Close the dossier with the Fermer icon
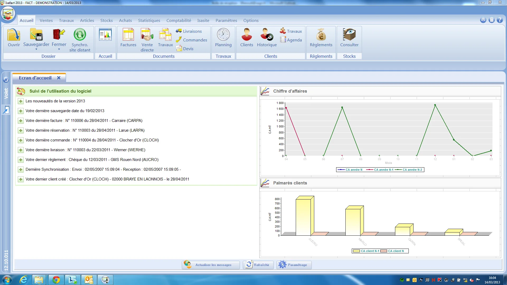Screen dimensions: 507x285 (59, 35)
